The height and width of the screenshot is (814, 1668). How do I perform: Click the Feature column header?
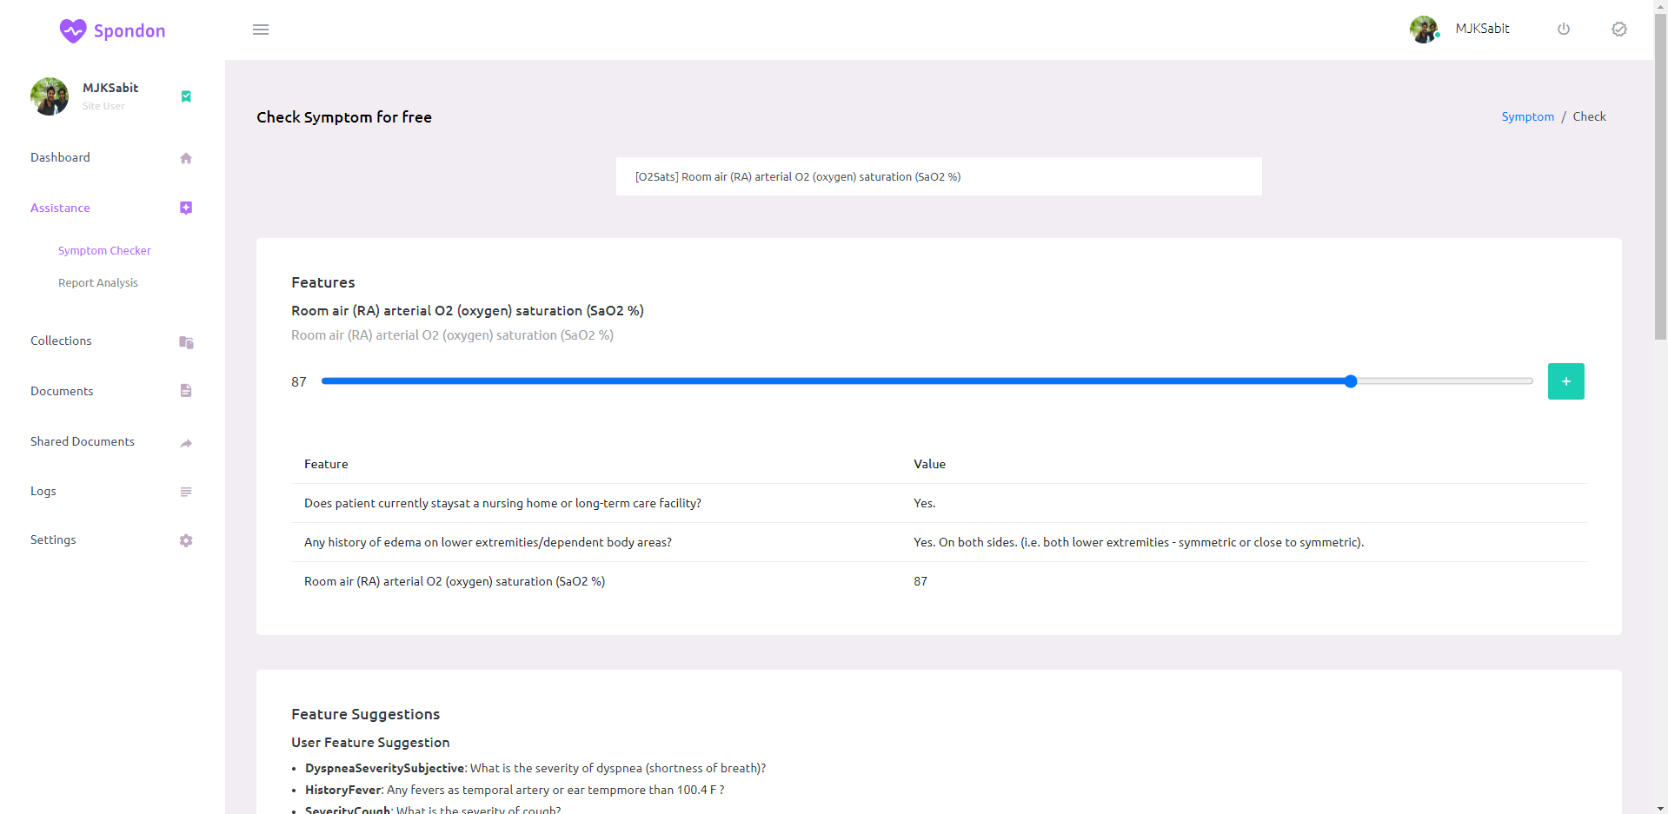coord(326,464)
